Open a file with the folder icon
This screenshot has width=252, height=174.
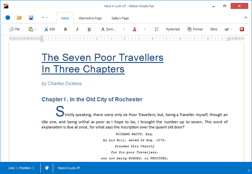click(19, 18)
